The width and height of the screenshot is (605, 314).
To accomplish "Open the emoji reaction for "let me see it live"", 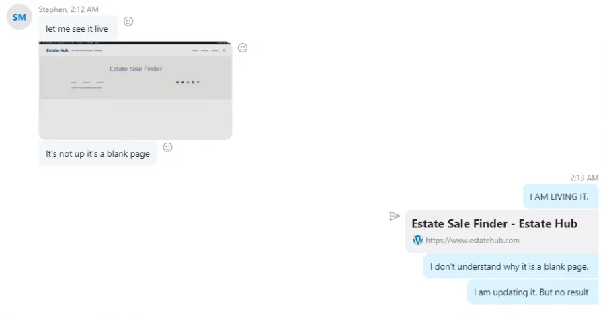I will [128, 22].
